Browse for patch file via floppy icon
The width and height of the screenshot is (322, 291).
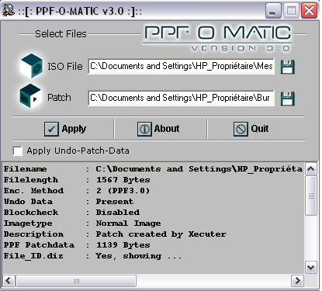(287, 99)
